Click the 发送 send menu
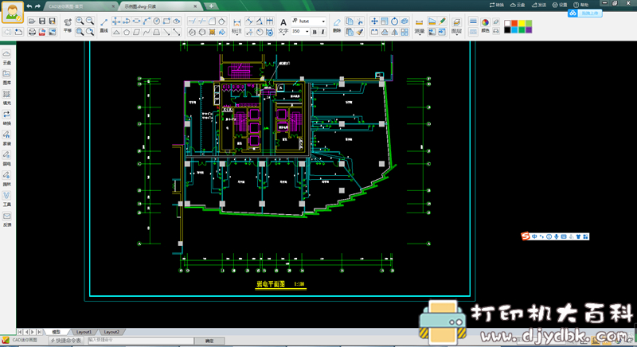Viewport: 637px width, 347px height. pyautogui.click(x=539, y=5)
